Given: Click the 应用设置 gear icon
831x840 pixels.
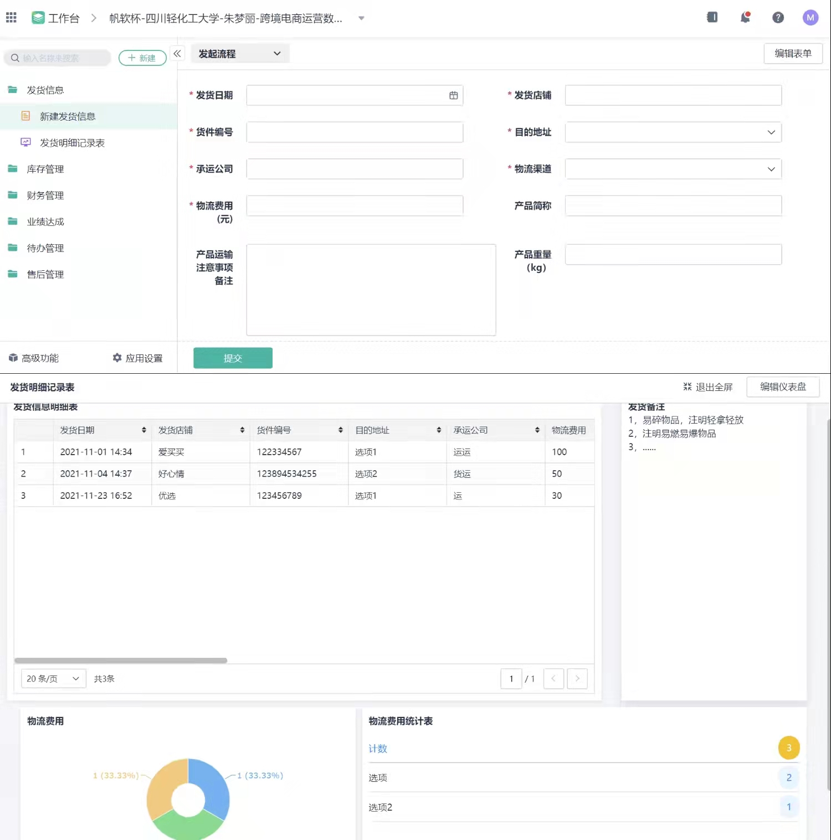Looking at the screenshot, I should 117,358.
